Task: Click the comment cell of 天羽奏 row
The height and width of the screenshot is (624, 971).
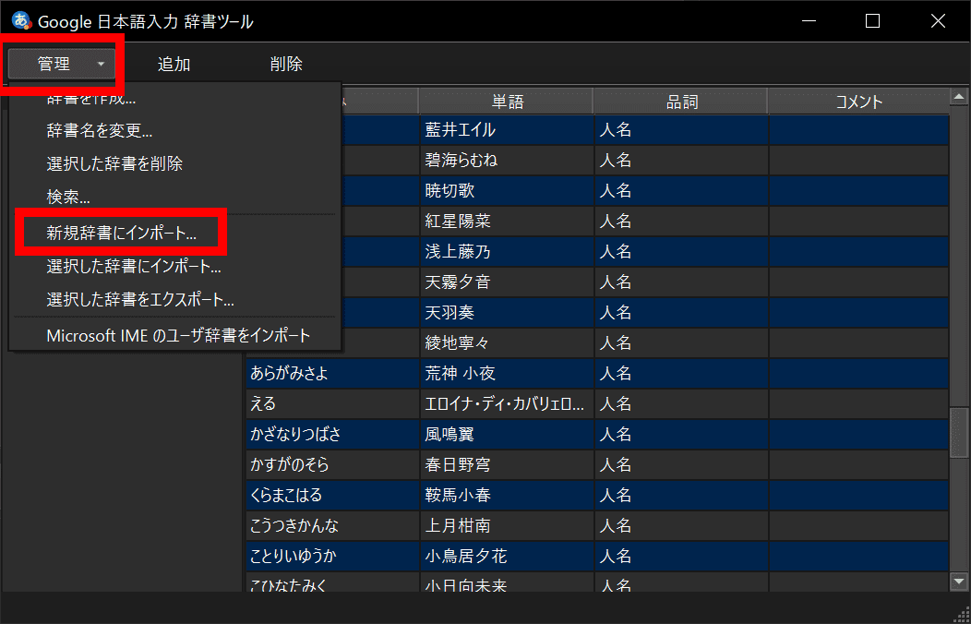Action: (859, 313)
